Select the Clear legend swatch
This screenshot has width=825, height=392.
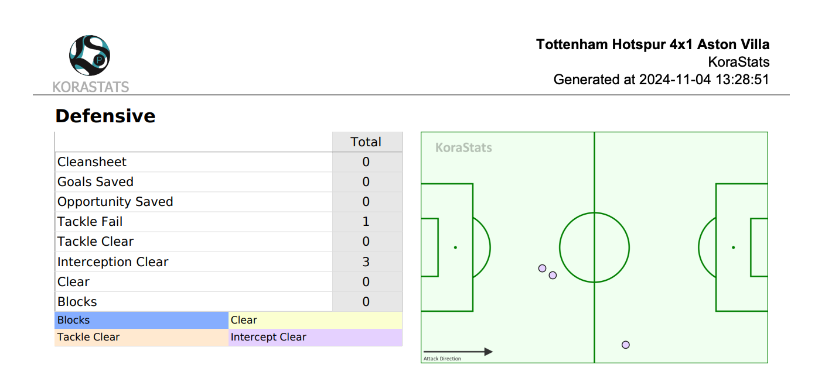(315, 320)
